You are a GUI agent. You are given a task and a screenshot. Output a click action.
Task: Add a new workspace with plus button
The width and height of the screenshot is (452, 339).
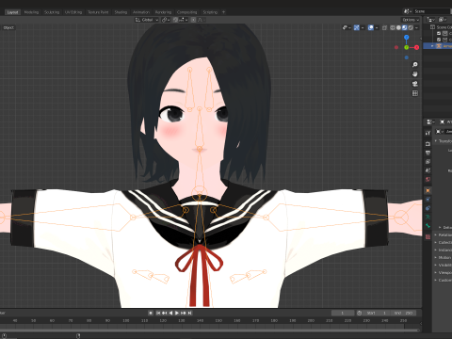[224, 12]
